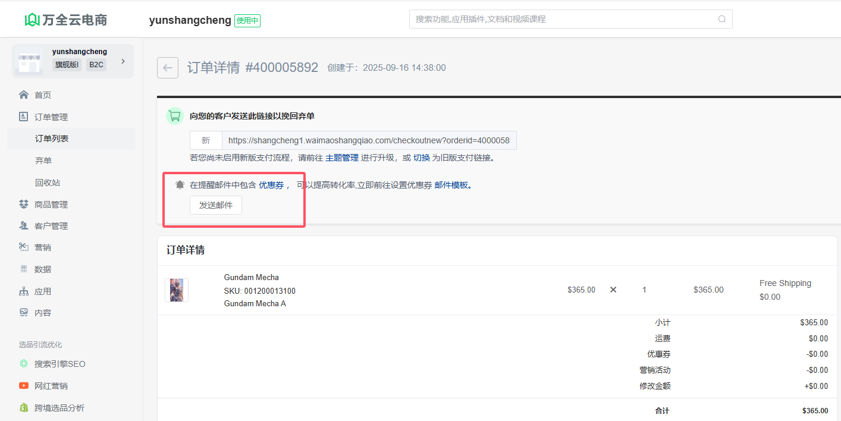
Task: Expand the 订单管理 menu section
Action: (51, 117)
